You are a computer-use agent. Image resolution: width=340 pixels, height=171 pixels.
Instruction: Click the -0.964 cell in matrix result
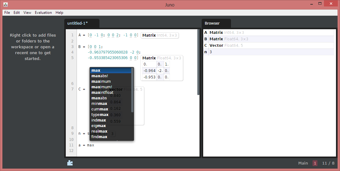[149, 71]
